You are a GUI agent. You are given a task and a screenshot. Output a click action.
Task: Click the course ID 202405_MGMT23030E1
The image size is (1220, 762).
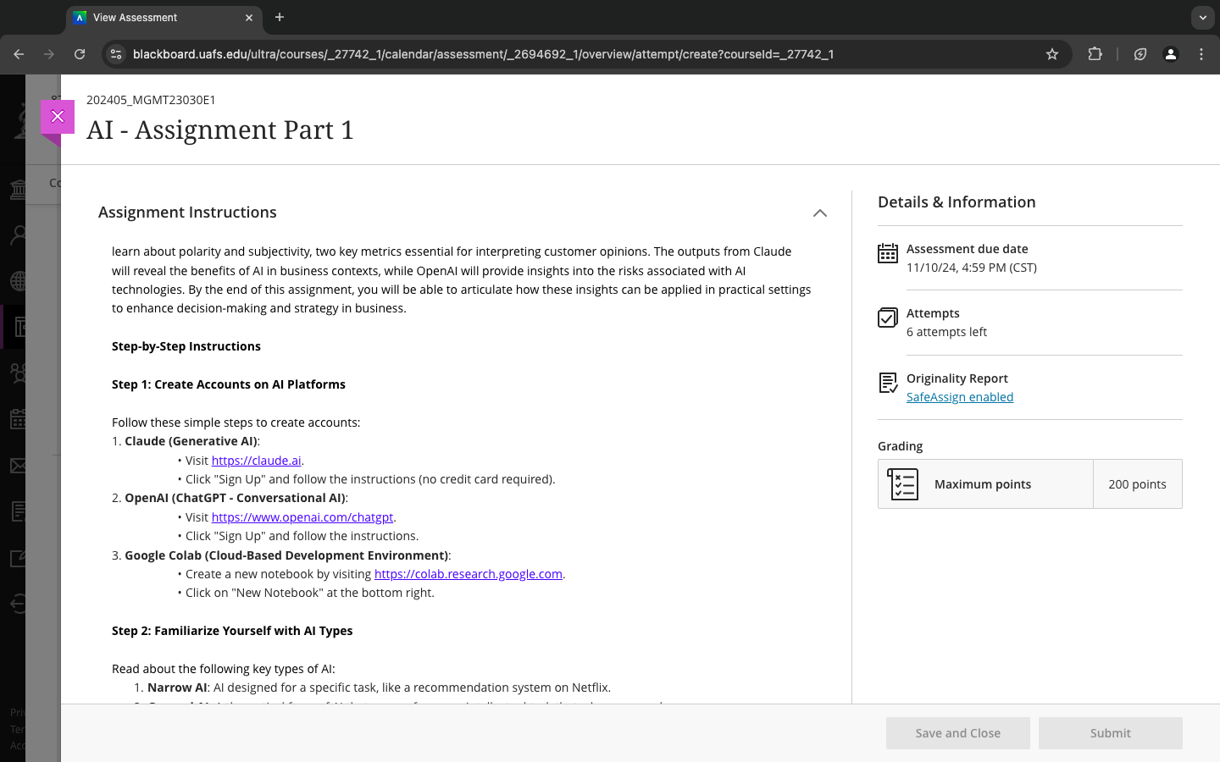coord(151,100)
